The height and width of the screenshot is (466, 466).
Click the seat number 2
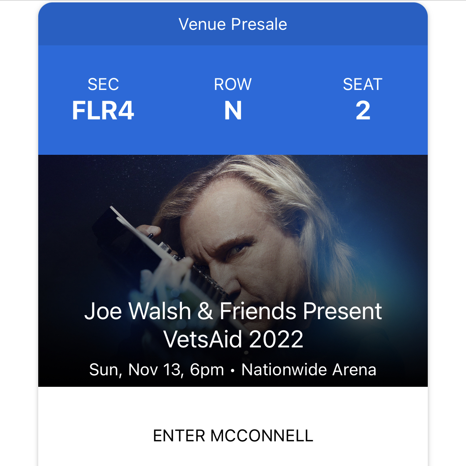[x=363, y=111]
